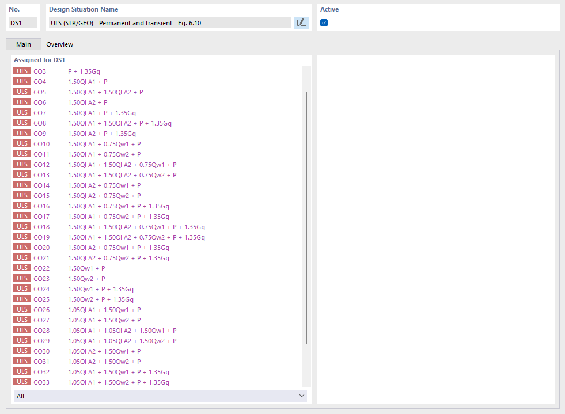This screenshot has height=414, width=565.
Task: Select the ULS badge beside CO26
Action: (22, 309)
